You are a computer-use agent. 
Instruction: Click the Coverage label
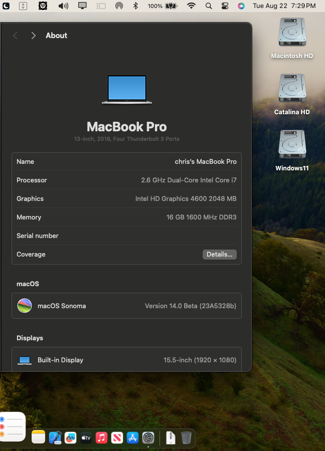(31, 254)
